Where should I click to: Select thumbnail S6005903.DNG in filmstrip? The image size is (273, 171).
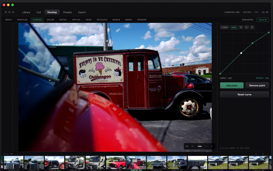click(14, 163)
